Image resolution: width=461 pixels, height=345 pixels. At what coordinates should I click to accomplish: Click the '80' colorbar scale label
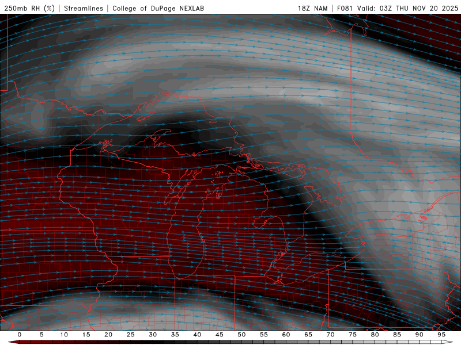(375, 335)
